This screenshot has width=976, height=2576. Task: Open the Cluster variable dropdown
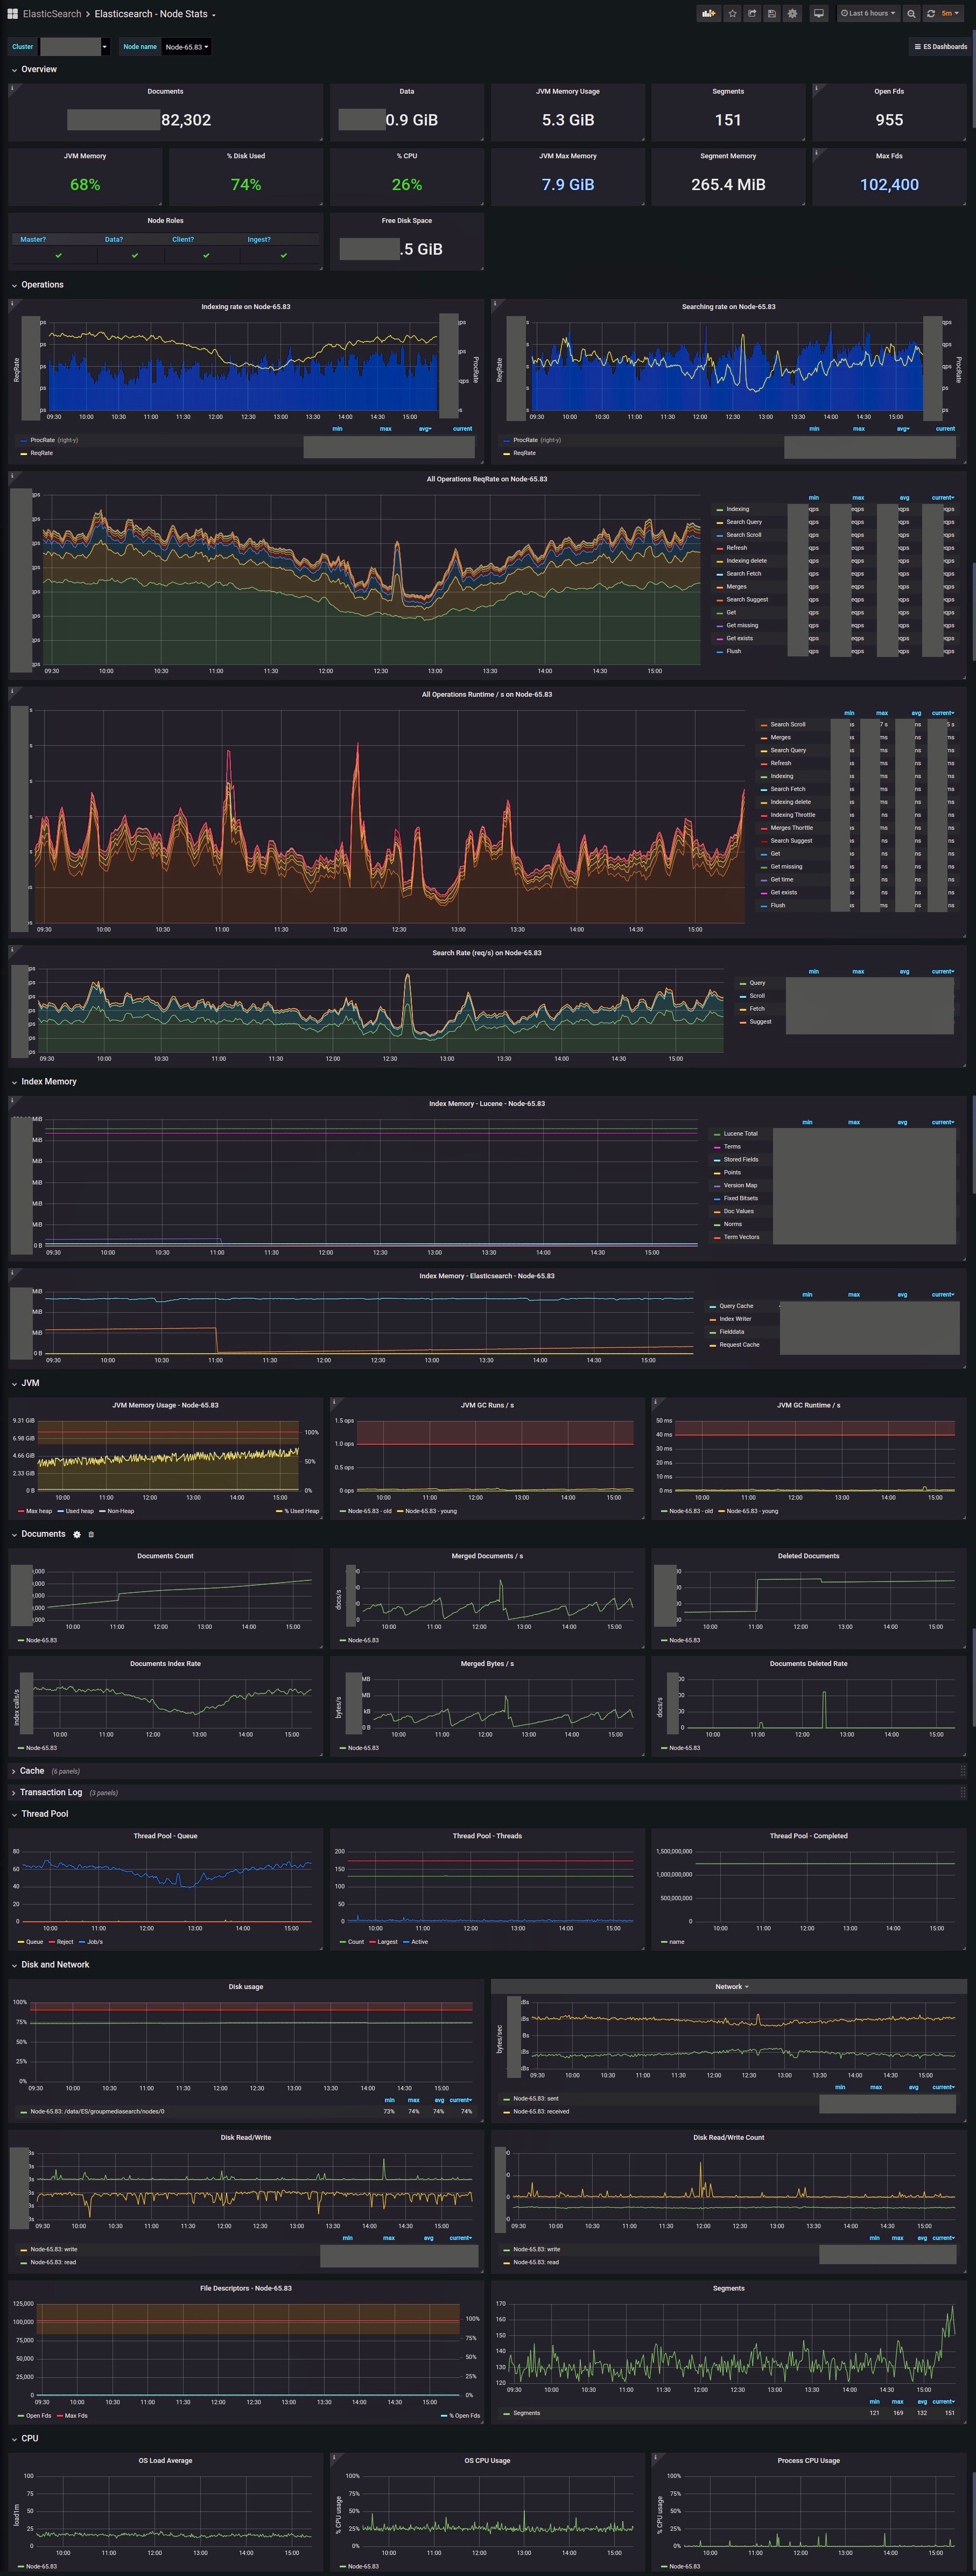point(74,47)
